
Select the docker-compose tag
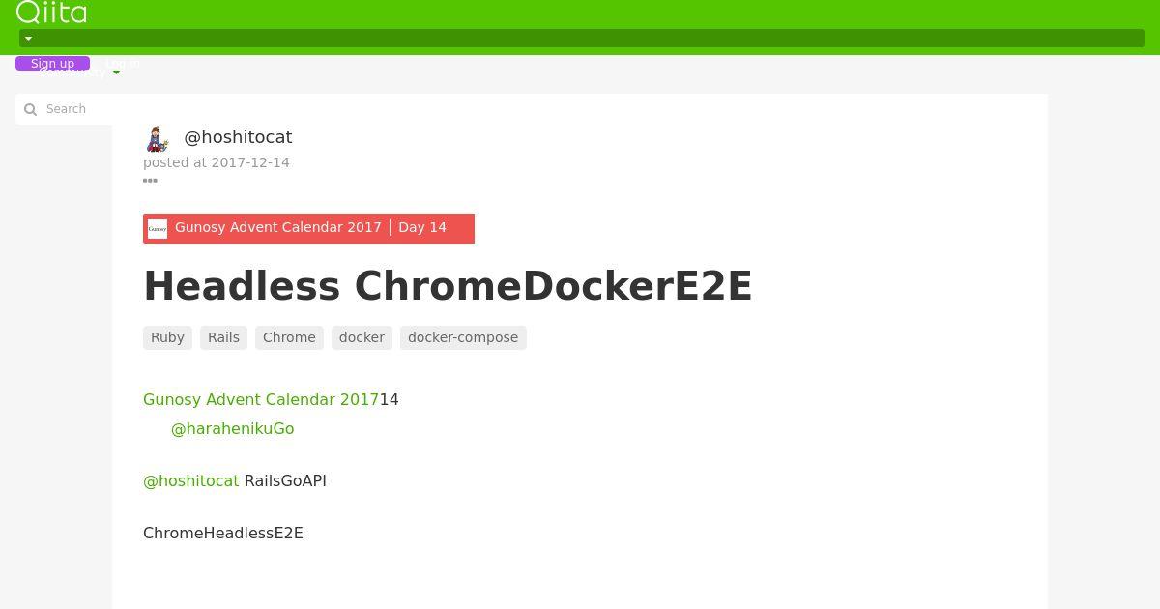pos(463,337)
